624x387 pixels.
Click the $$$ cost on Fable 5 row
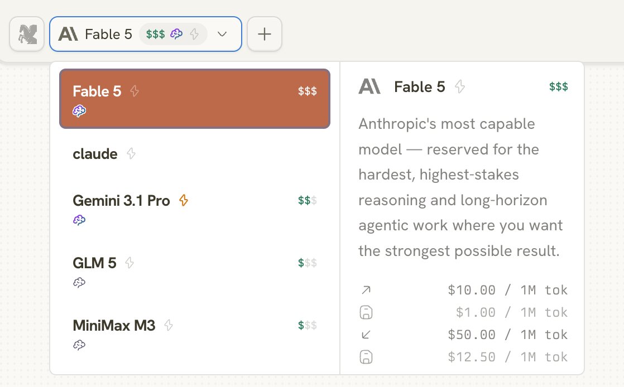pos(307,91)
